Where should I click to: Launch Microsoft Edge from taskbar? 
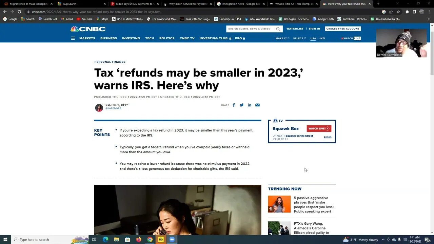105,240
